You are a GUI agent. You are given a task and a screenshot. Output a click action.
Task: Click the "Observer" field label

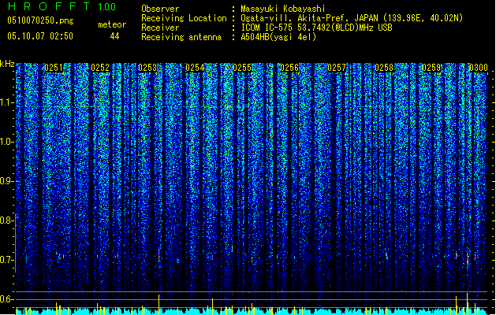coord(160,9)
